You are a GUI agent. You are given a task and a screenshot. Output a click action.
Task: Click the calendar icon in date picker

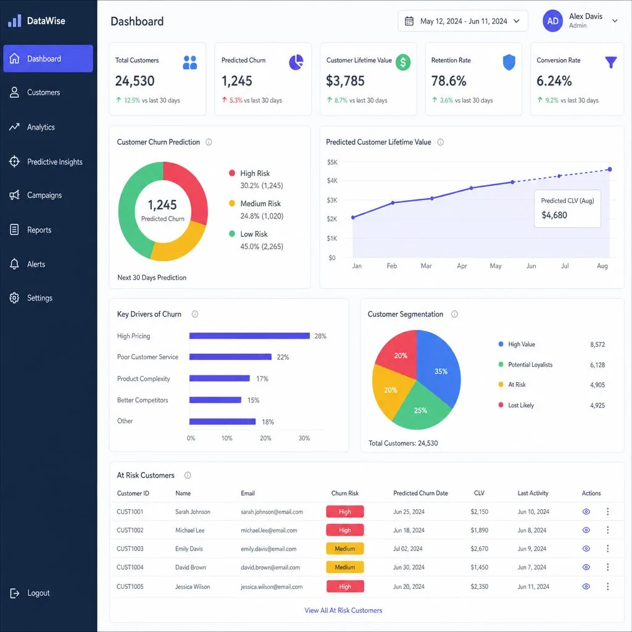[x=409, y=21]
